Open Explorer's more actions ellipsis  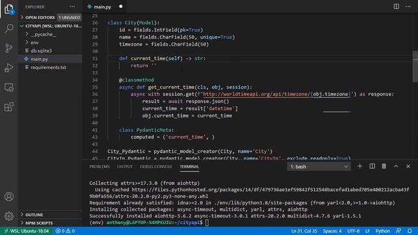(72, 7)
